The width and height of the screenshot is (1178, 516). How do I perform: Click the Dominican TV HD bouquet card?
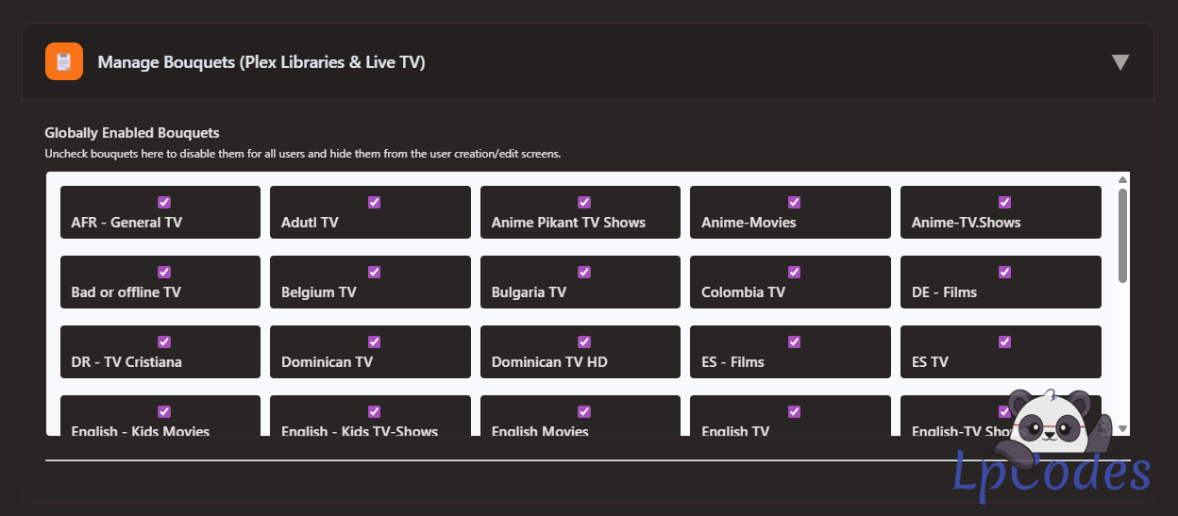click(x=580, y=352)
